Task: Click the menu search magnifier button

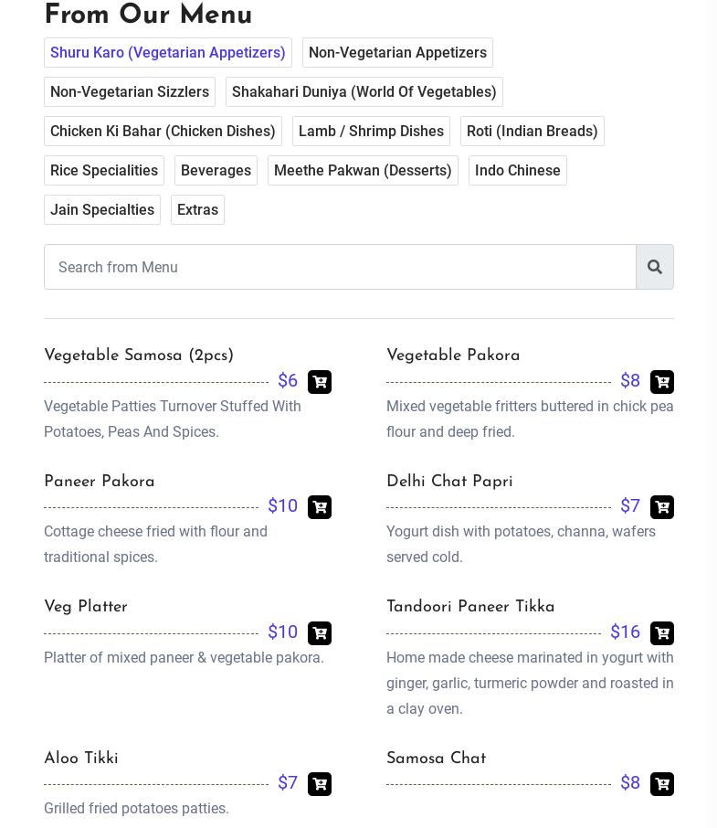Action: coord(655,267)
